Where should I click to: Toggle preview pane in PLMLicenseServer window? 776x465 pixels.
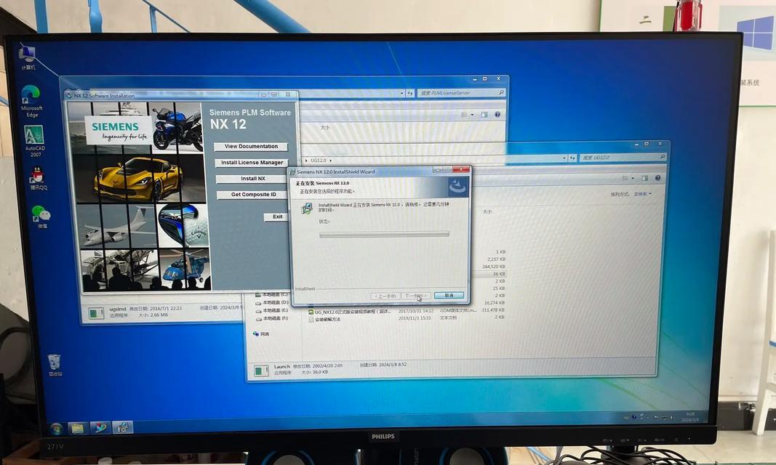click(484, 115)
